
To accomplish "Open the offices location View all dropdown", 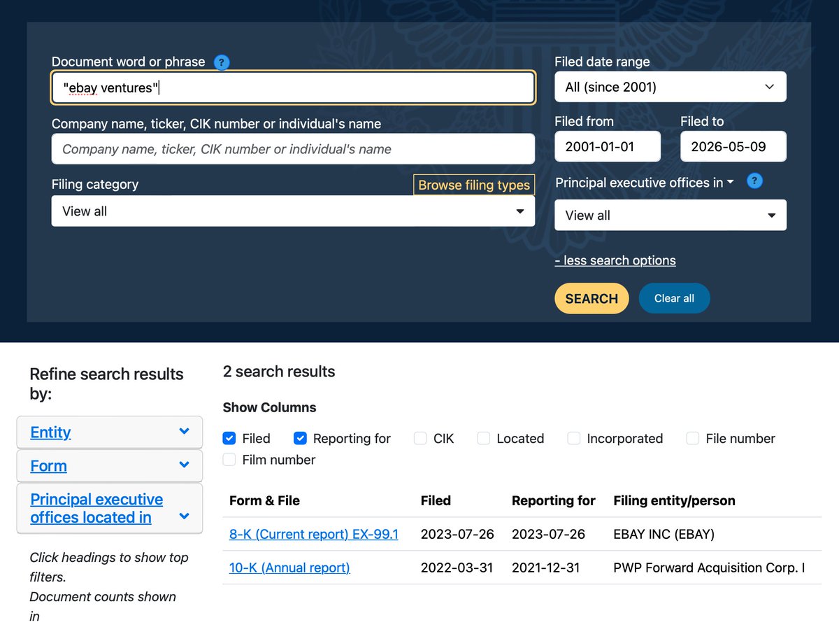I will [x=671, y=215].
